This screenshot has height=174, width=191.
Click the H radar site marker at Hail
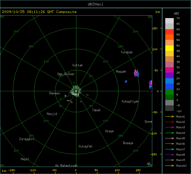[x=76, y=91]
